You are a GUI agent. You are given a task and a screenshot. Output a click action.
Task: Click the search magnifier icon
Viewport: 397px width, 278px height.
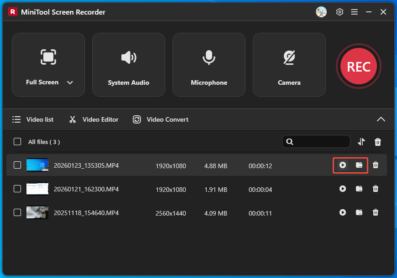[290, 142]
